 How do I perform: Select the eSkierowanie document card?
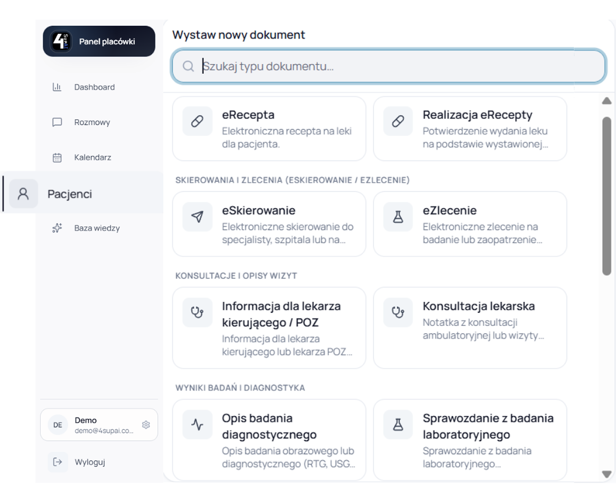[x=269, y=224]
